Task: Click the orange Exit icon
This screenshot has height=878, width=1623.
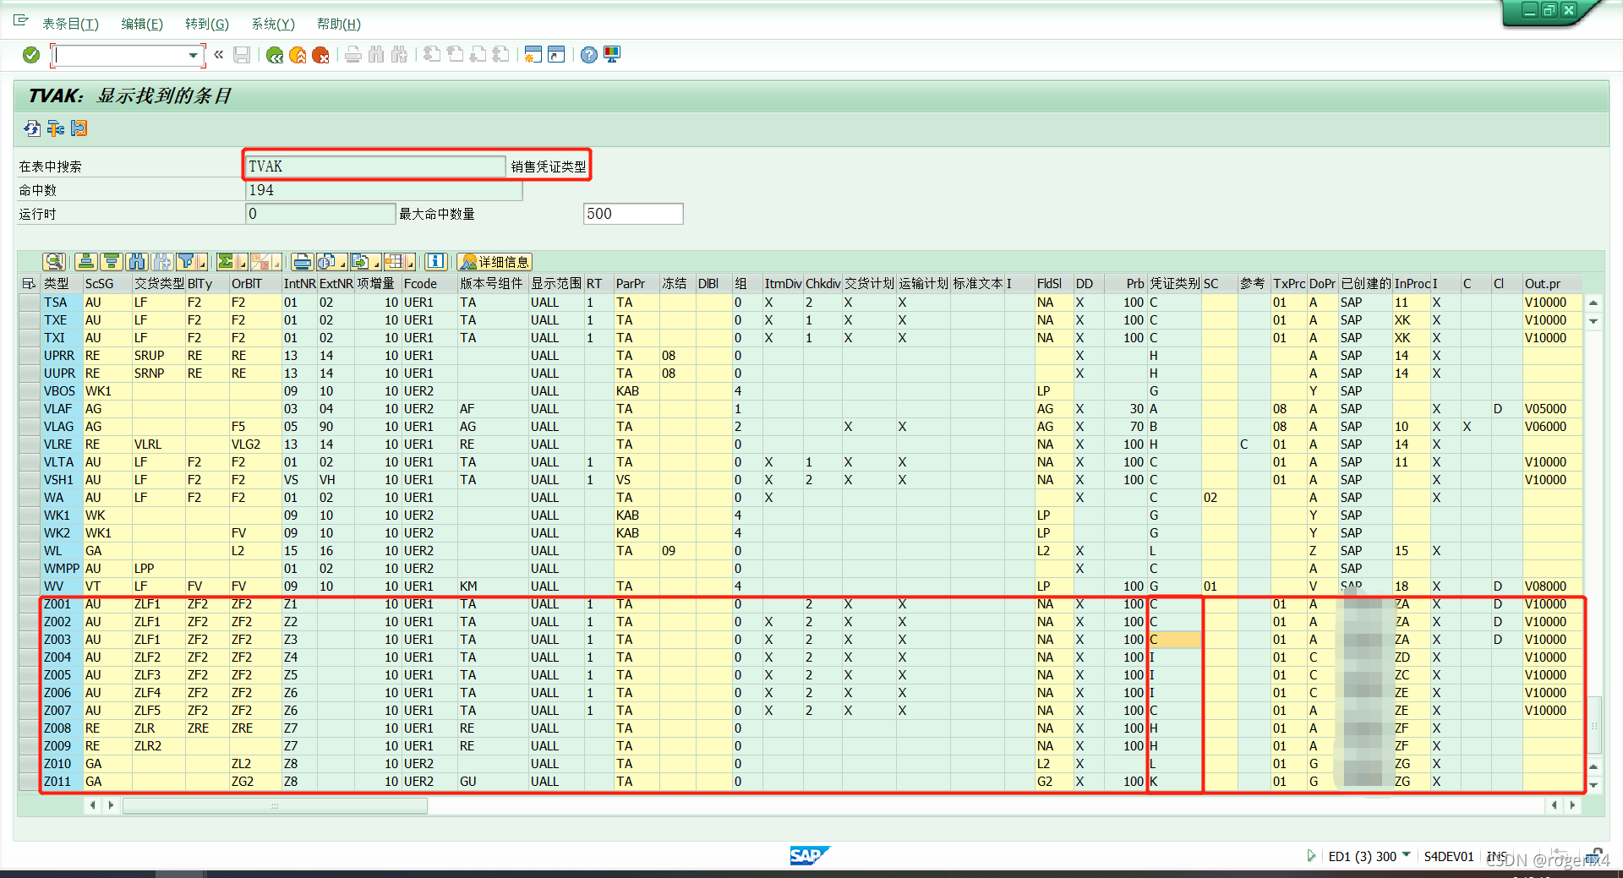Action: coord(298,55)
